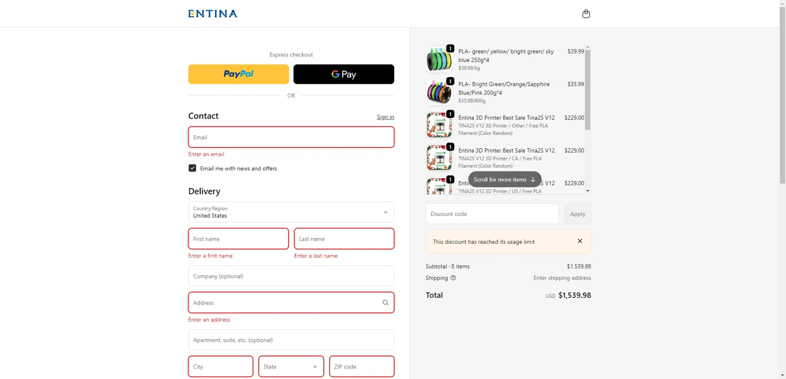The image size is (786, 379).
Task: Click the 'Enter shipping address' text
Action: click(x=562, y=278)
